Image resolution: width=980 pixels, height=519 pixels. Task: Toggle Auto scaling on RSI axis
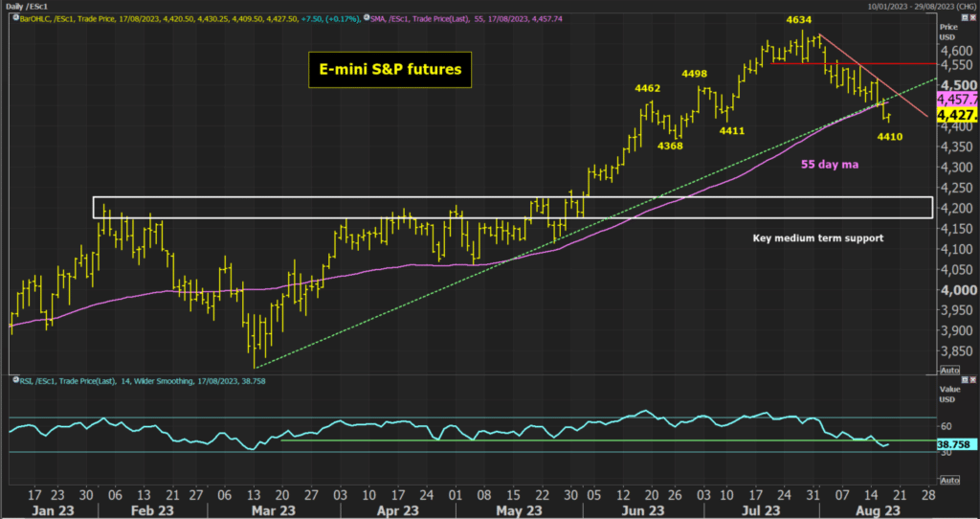pyautogui.click(x=950, y=481)
